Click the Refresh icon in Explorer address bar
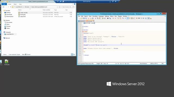This screenshot has width=174, height=97. click(x=59, y=7)
